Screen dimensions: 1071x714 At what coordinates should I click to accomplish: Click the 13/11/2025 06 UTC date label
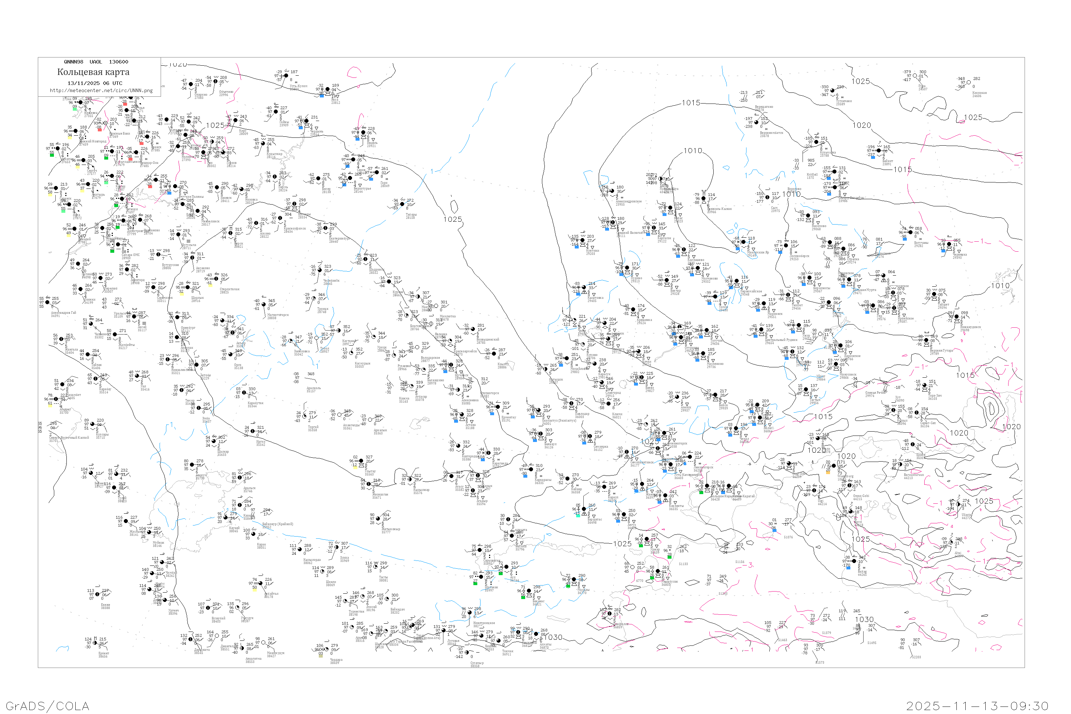[95, 83]
